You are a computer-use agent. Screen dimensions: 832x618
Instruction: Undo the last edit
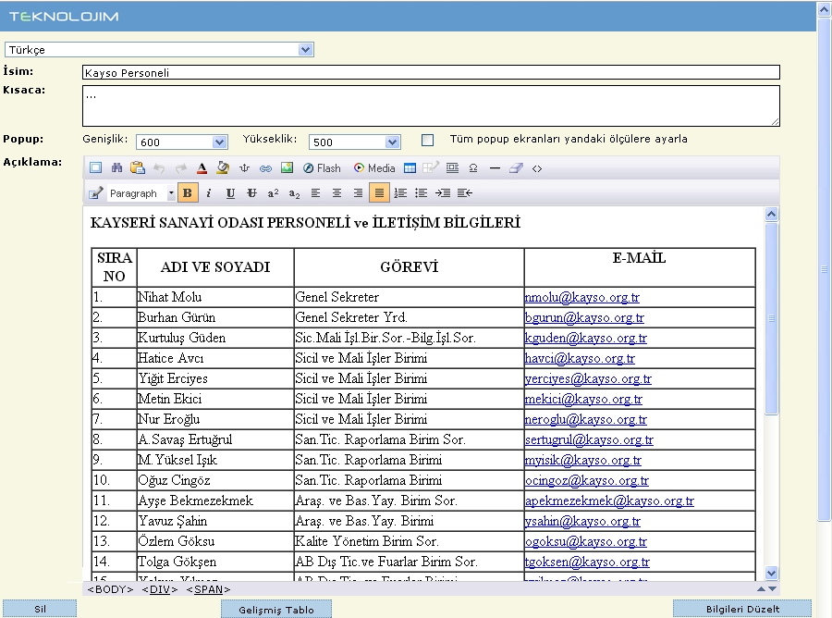point(159,168)
